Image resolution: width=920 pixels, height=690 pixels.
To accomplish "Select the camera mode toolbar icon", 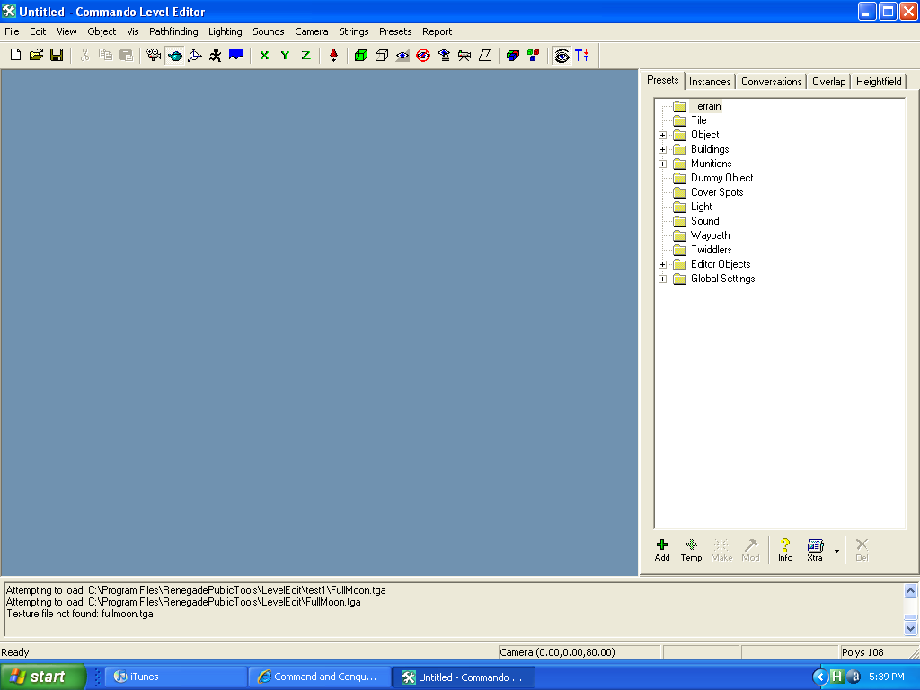I will tap(154, 55).
